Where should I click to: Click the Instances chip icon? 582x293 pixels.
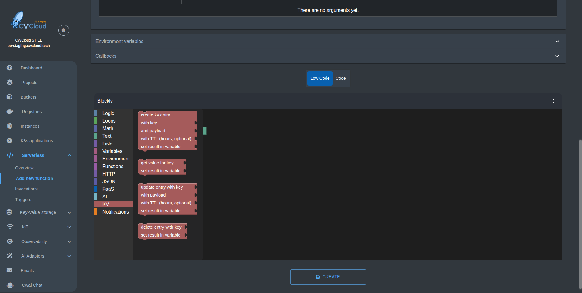pos(10,126)
